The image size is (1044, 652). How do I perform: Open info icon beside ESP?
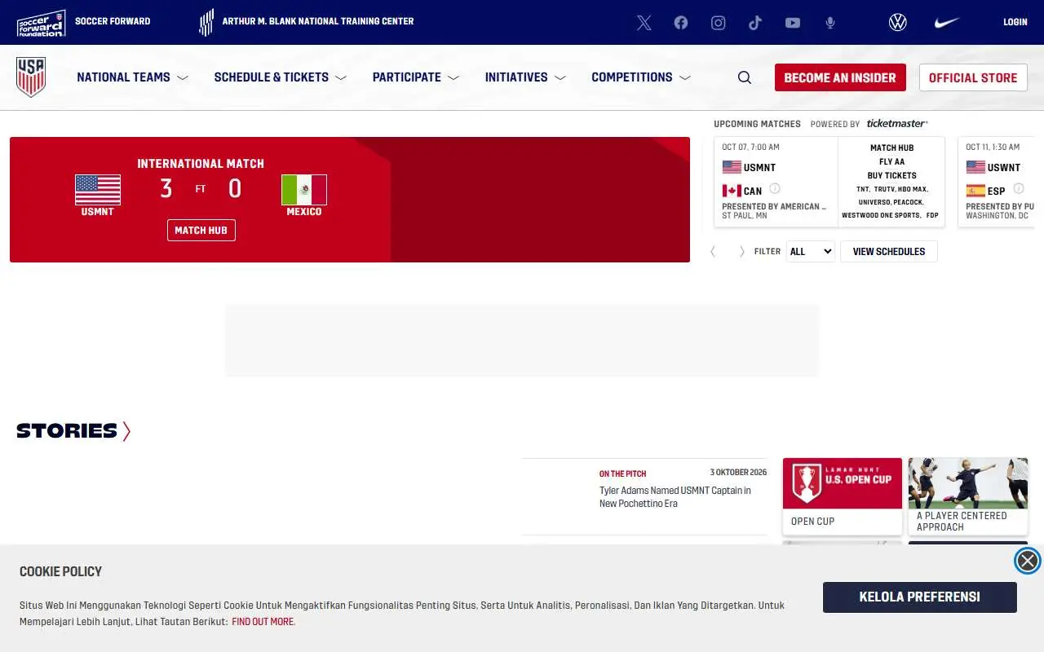point(1019,188)
